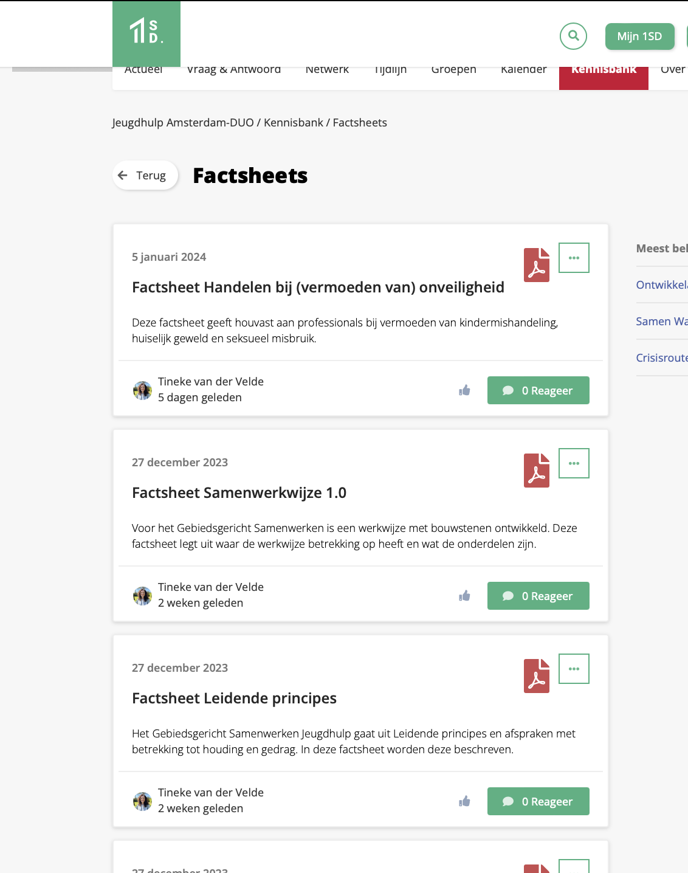The image size is (688, 873).
Task: Open options menu for Leidende principes factsheet
Action: [x=574, y=669]
